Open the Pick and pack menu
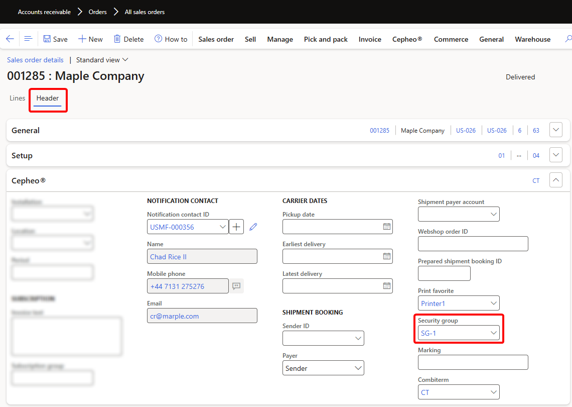Image resolution: width=572 pixels, height=407 pixels. (x=326, y=39)
